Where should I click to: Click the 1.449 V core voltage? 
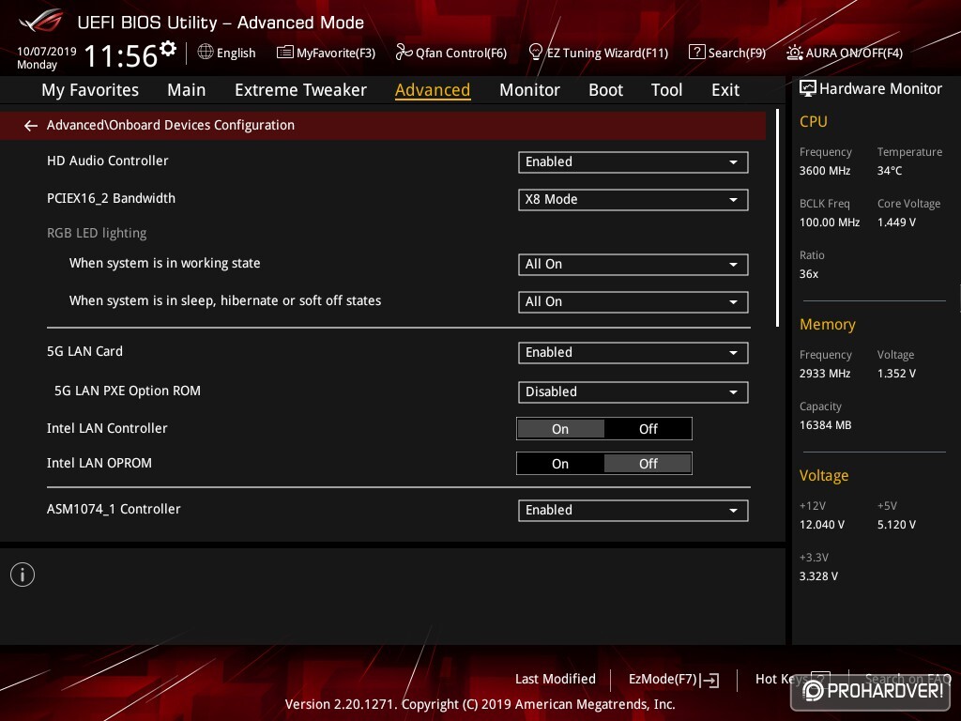(x=896, y=222)
